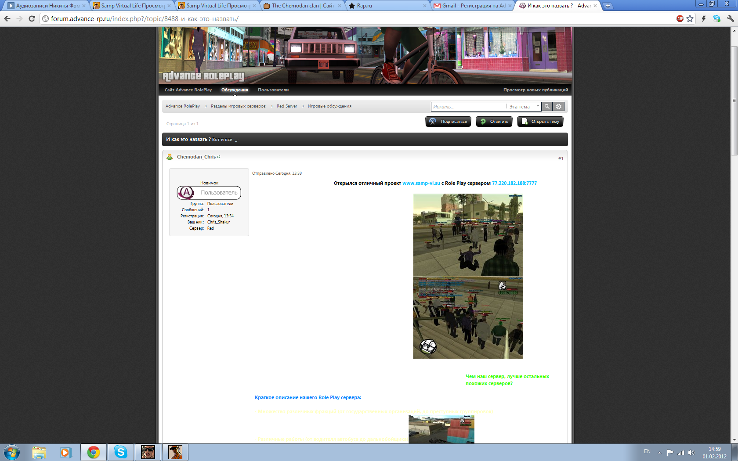
Task: Click the scrollbar down arrow
Action: (x=734, y=440)
